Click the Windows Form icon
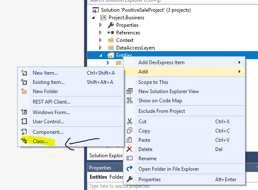This screenshot has height=190, width=258. click(24, 112)
